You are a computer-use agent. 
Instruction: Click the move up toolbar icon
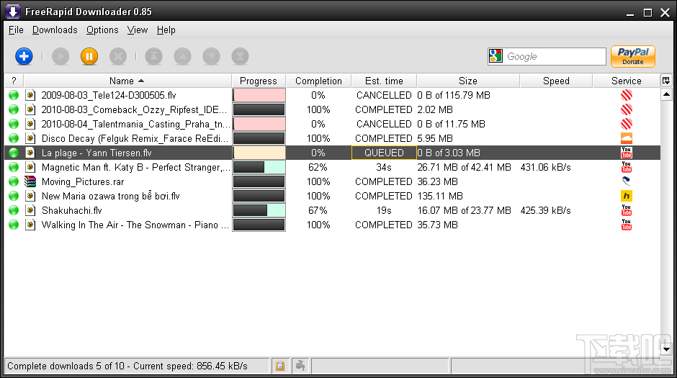click(x=182, y=56)
